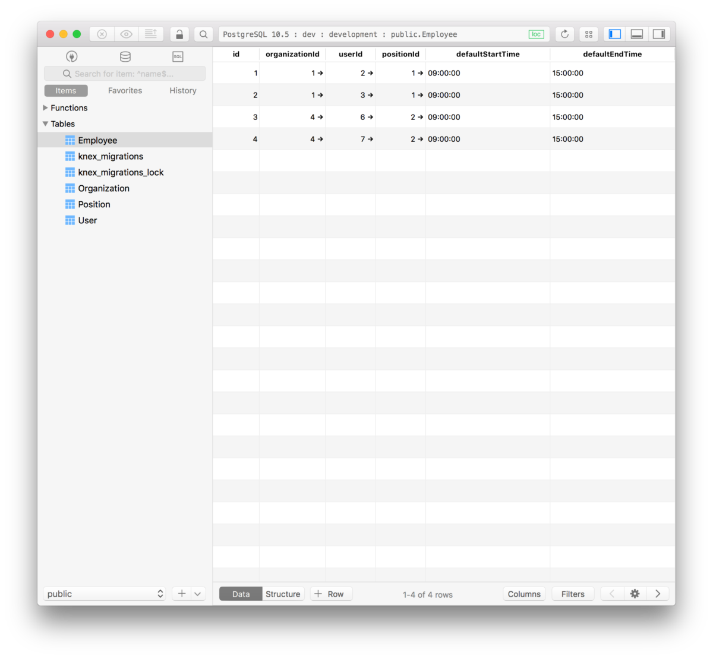Open the knex_migrations_lock table
713x659 pixels.
coord(121,172)
